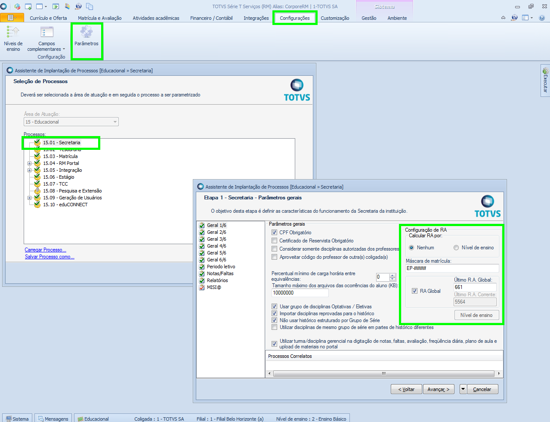Click the Campos complementares ribbon icon
The width and height of the screenshot is (550, 422).
(x=46, y=32)
